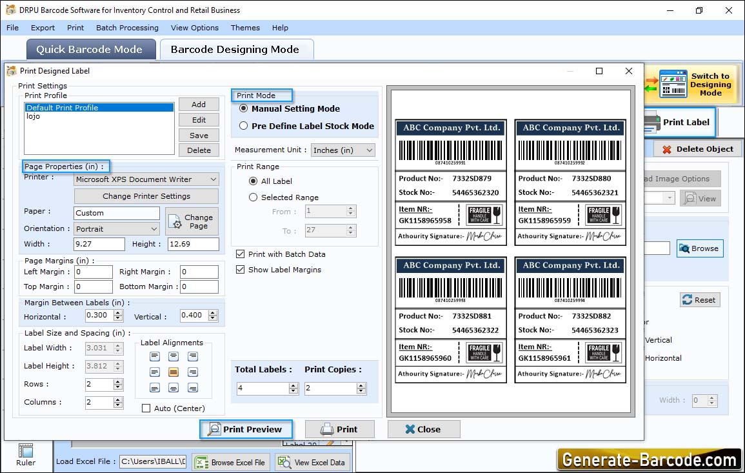
Task: Click the Left Margin input field
Action: (x=93, y=272)
